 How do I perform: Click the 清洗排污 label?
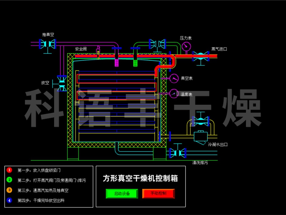[200, 163]
